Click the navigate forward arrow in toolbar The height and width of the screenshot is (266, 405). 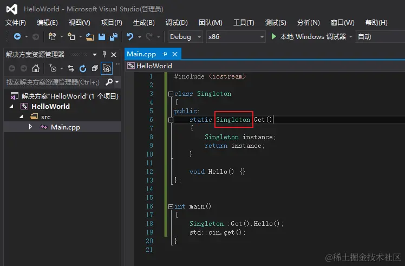(36, 37)
